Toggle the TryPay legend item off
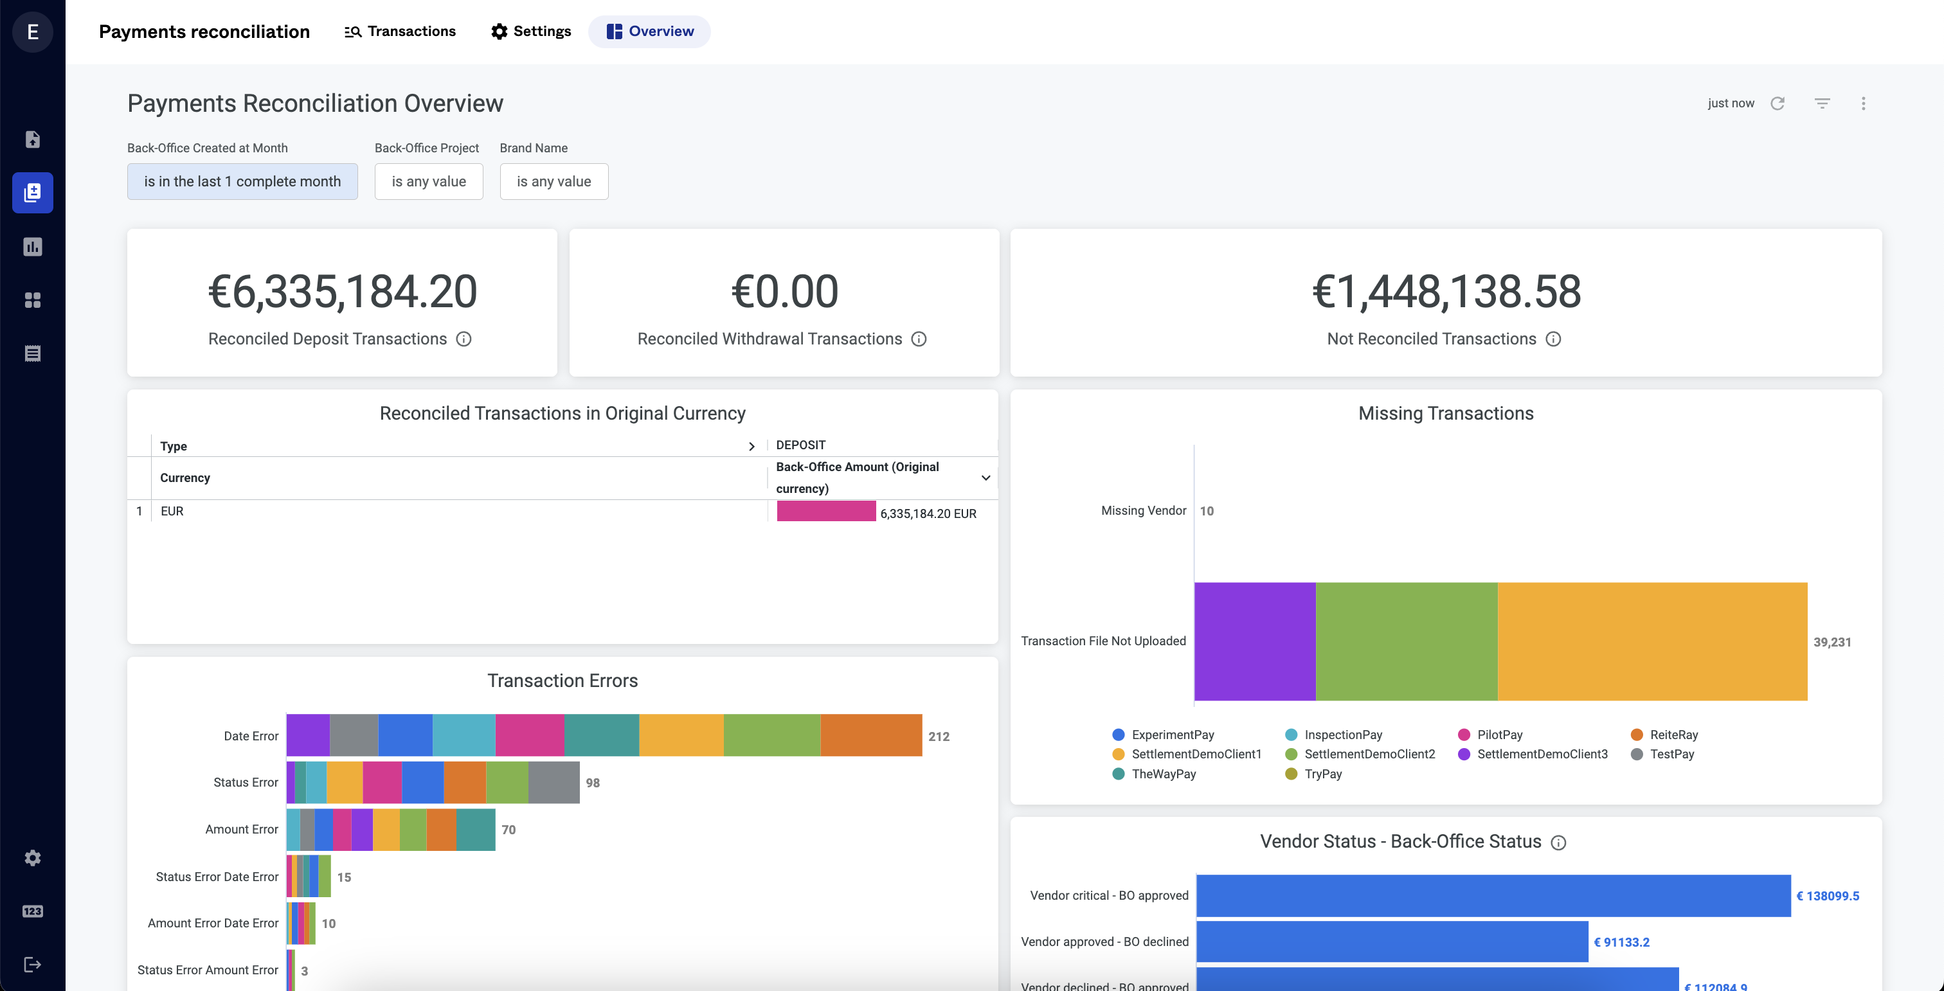The height and width of the screenshot is (991, 1944). pyautogui.click(x=1315, y=774)
